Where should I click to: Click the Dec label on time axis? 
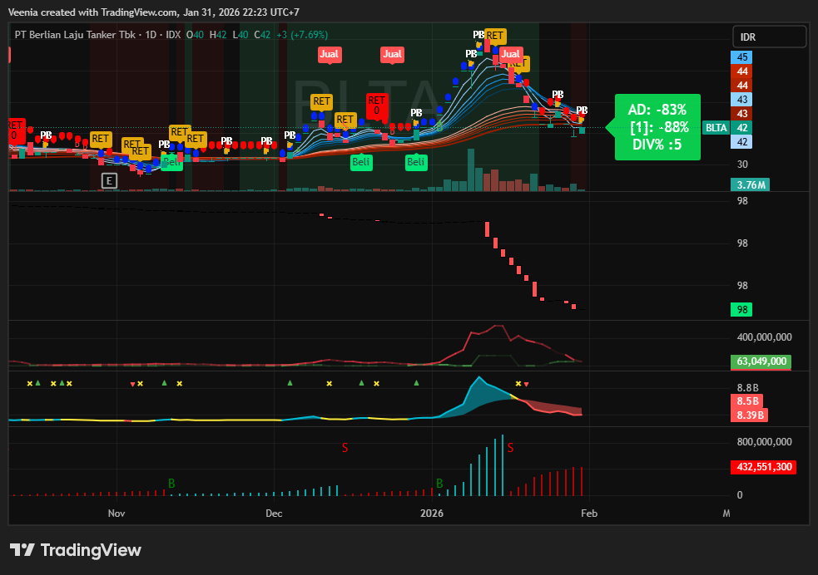(274, 514)
